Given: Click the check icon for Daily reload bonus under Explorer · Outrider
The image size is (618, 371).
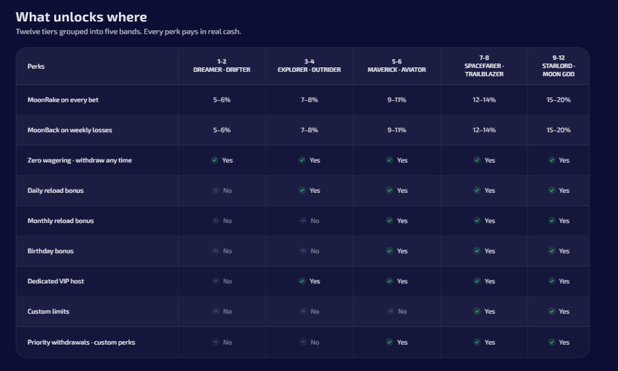Looking at the screenshot, I should [x=302, y=190].
